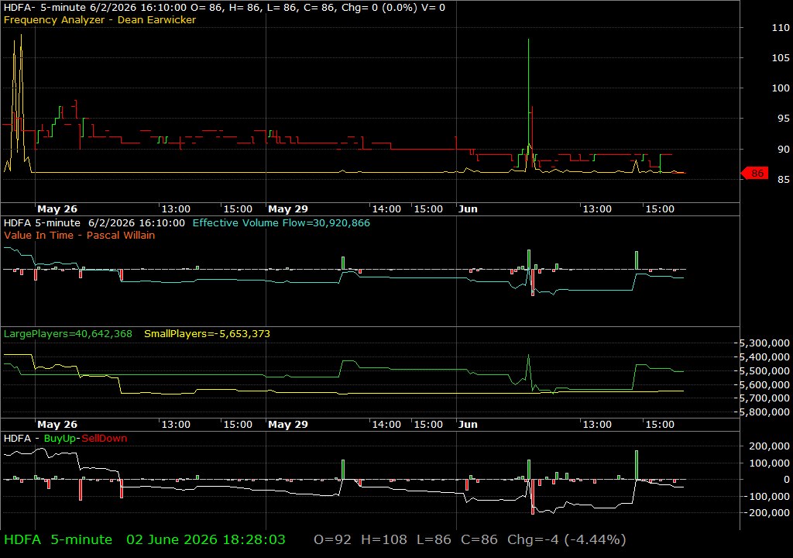The width and height of the screenshot is (793, 558).
Task: Click the green HDFA 5-minute status bar label
Action: coord(58,539)
